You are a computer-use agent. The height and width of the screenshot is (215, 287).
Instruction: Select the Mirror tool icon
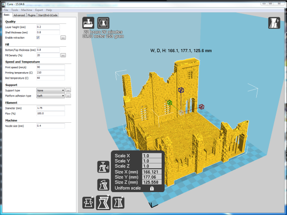coord(118,202)
